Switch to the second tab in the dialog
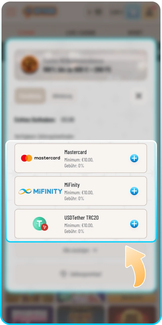The image size is (162, 325). (x=62, y=96)
